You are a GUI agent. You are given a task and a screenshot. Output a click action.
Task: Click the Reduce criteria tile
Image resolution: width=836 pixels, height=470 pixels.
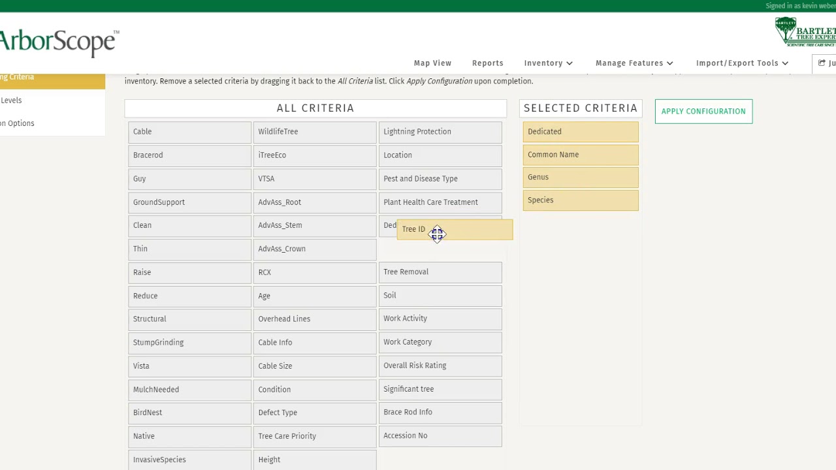189,296
